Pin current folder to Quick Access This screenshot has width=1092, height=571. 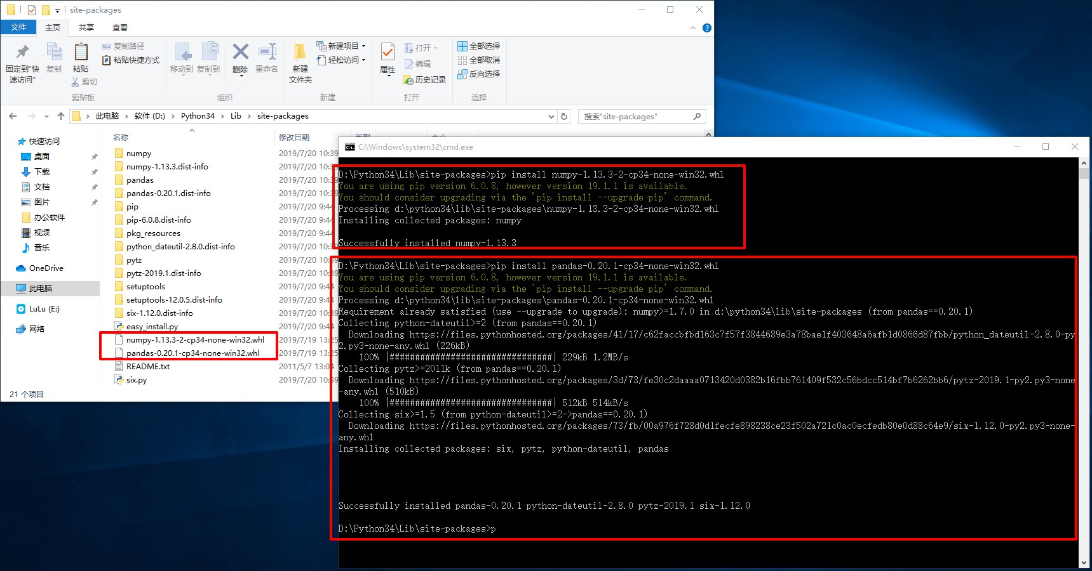click(x=21, y=60)
